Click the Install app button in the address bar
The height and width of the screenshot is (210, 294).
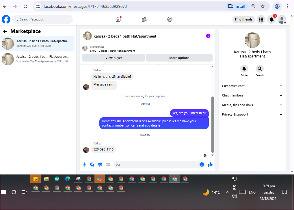click(237, 6)
